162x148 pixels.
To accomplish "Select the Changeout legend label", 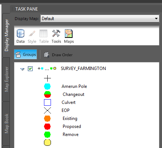I will coord(73,94).
